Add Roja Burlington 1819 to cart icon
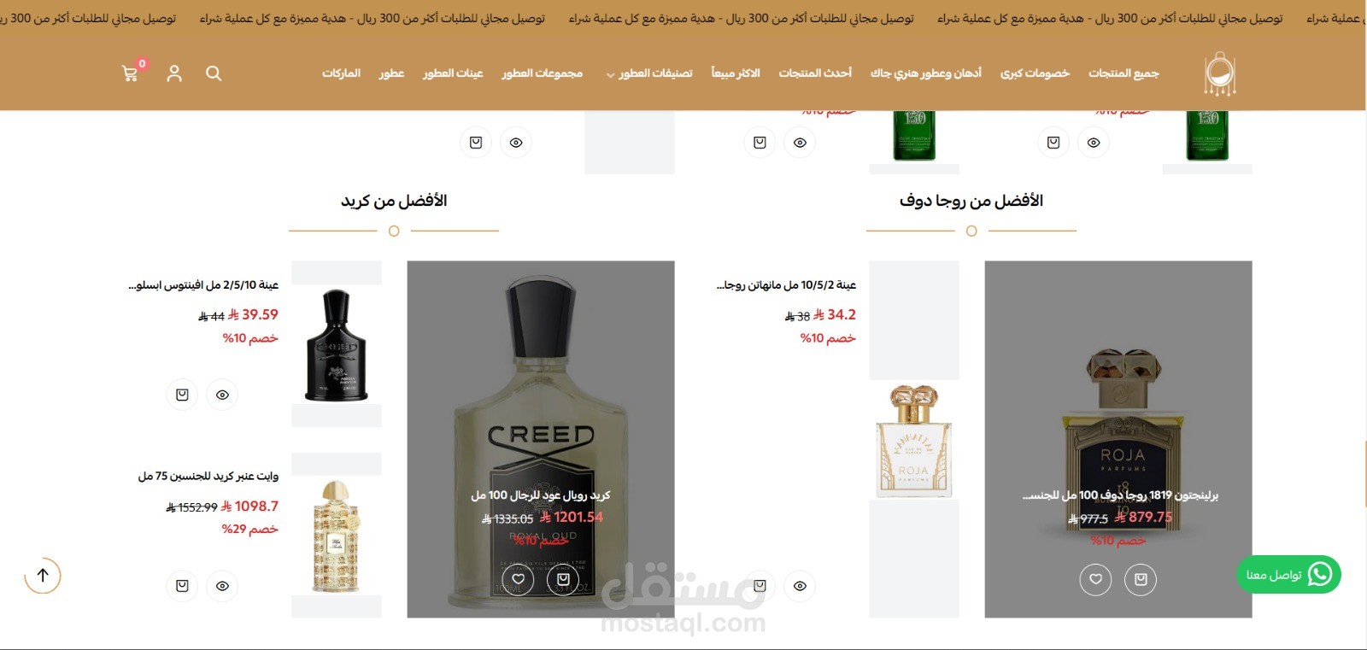 [x=1141, y=579]
